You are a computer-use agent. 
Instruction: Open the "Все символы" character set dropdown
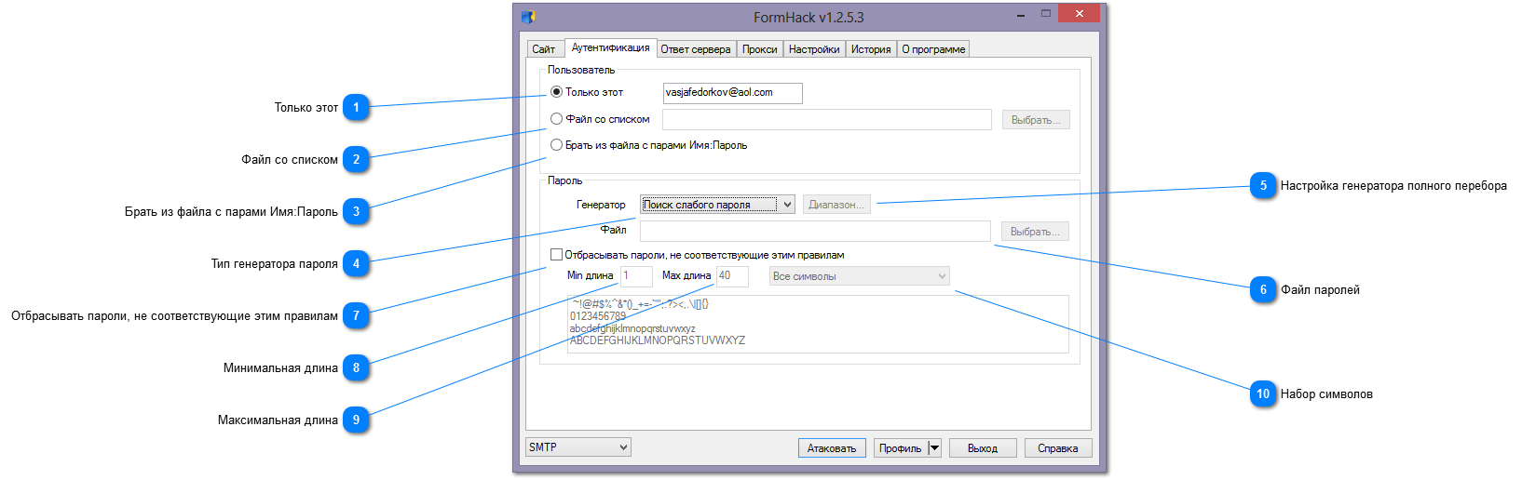pos(942,276)
